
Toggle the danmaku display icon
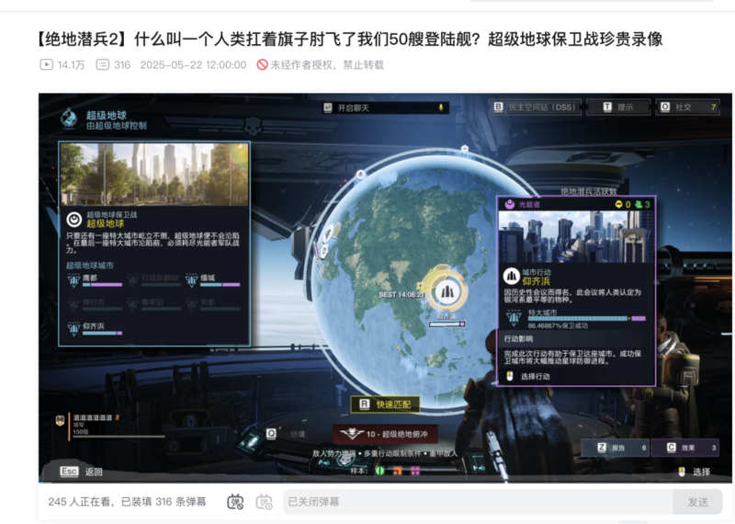point(235,502)
